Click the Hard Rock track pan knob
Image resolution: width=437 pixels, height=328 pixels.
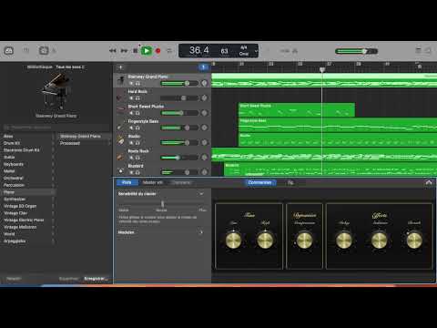(204, 97)
